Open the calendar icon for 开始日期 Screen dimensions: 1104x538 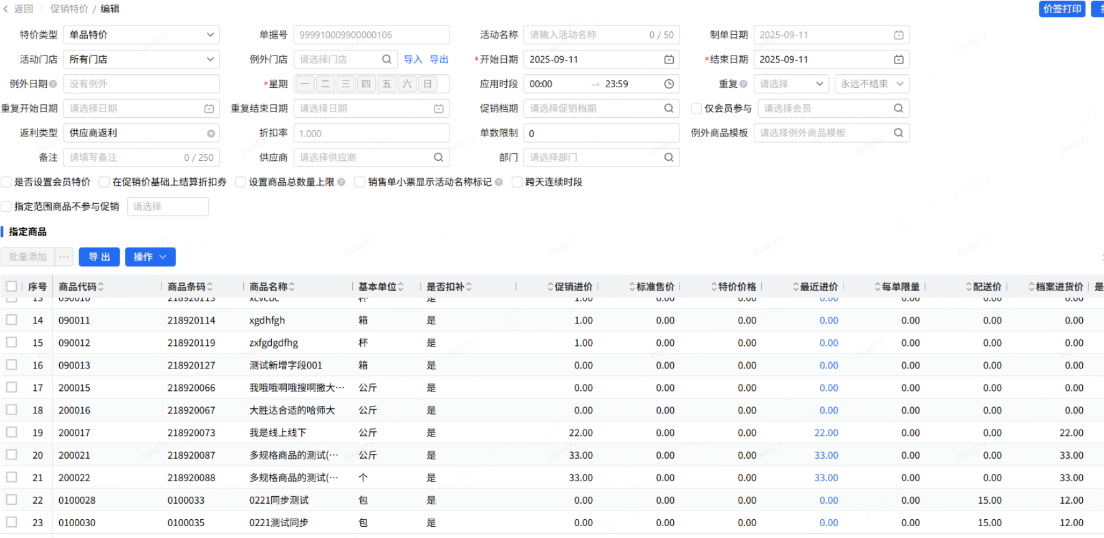click(x=669, y=59)
